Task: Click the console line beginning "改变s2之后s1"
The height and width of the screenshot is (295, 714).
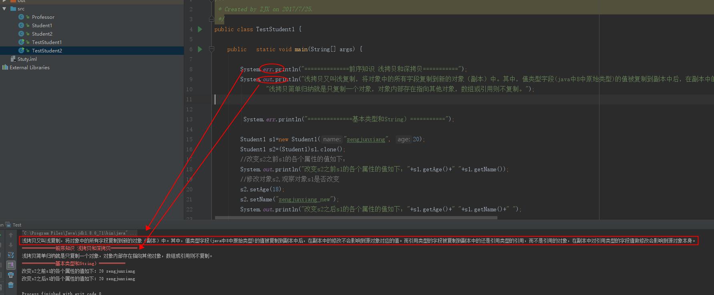Action: (78, 279)
